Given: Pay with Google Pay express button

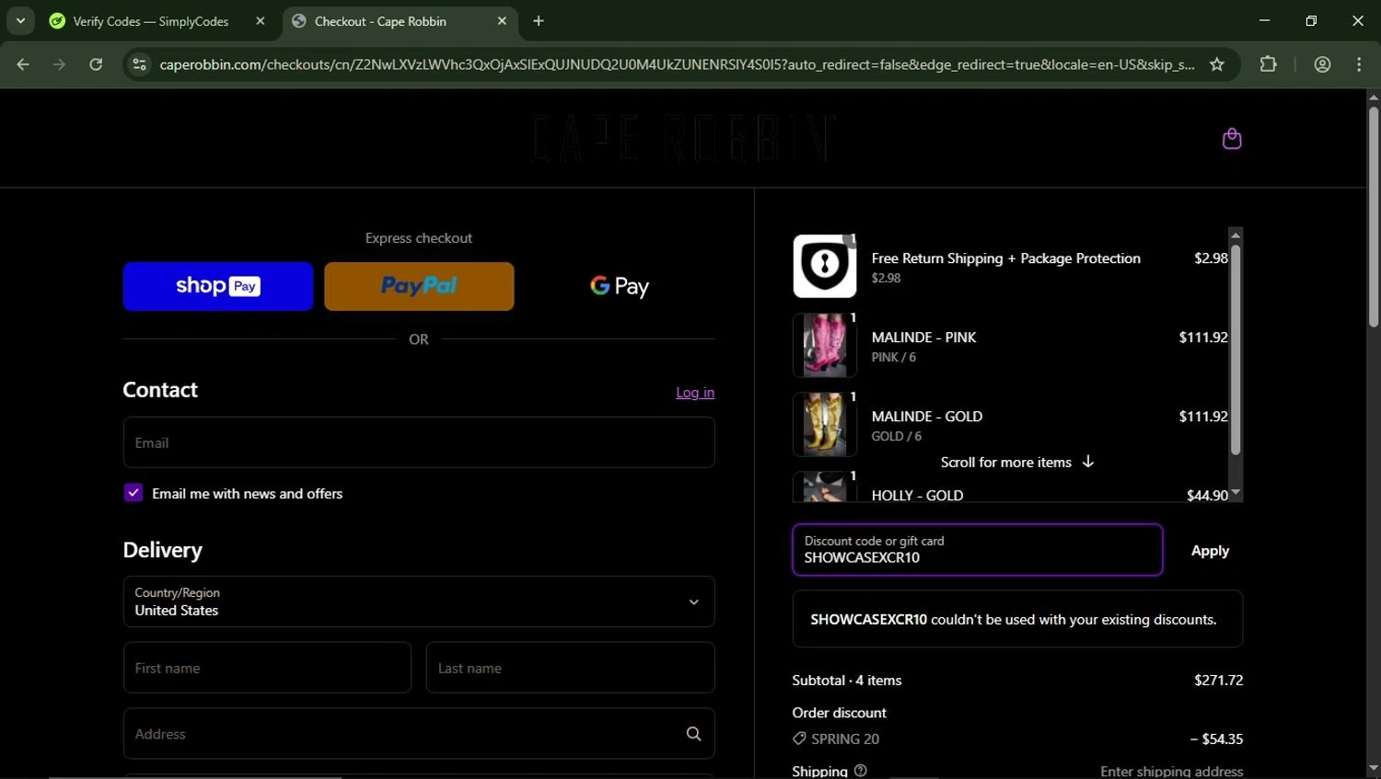Looking at the screenshot, I should click(x=620, y=286).
